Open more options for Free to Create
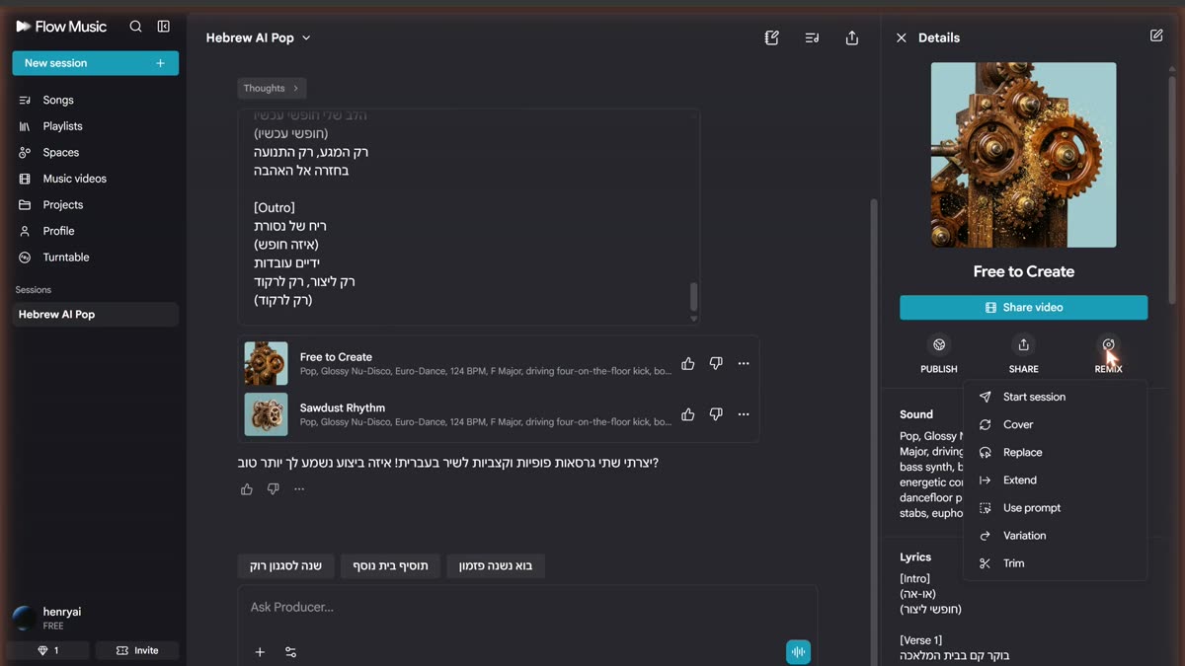 pyautogui.click(x=744, y=364)
